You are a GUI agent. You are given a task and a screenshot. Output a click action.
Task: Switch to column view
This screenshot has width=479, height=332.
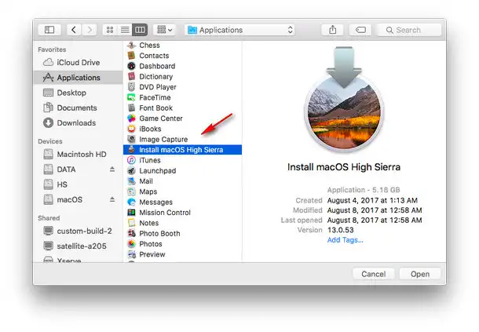(140, 30)
